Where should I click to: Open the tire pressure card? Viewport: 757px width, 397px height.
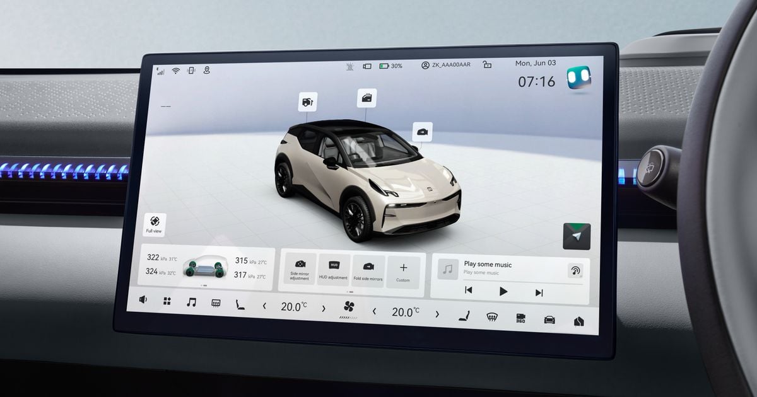pyautogui.click(x=206, y=267)
